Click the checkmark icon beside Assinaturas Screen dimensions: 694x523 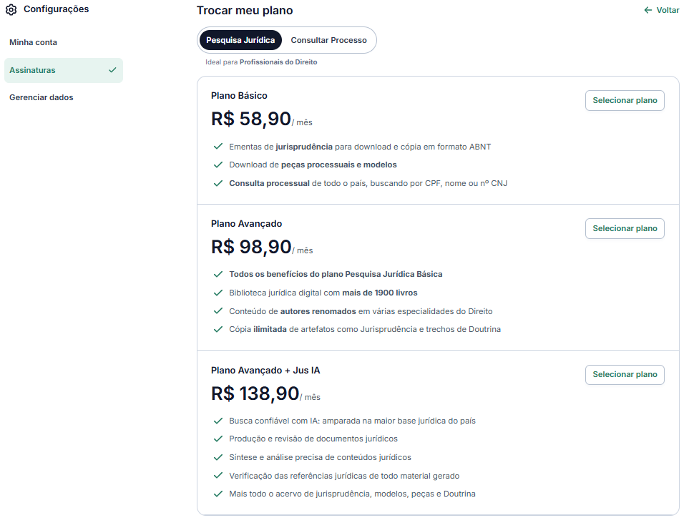point(112,70)
